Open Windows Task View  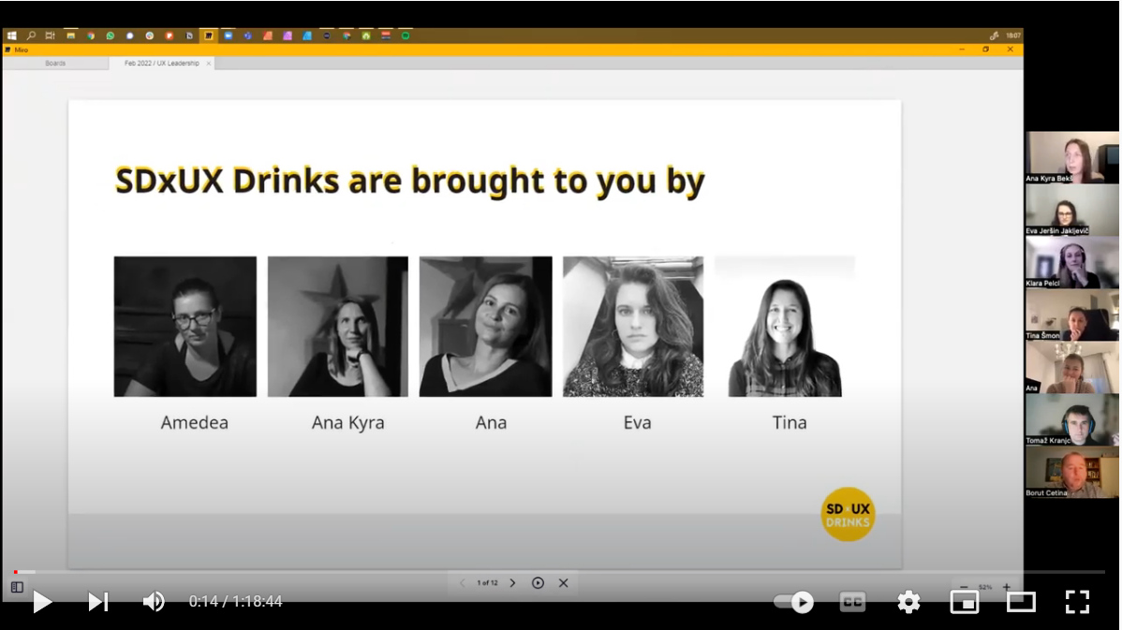point(50,35)
